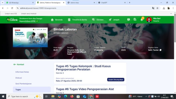This screenshot has width=176, height=99.
Task: Open the Beranda home menu
Action: (57, 20)
